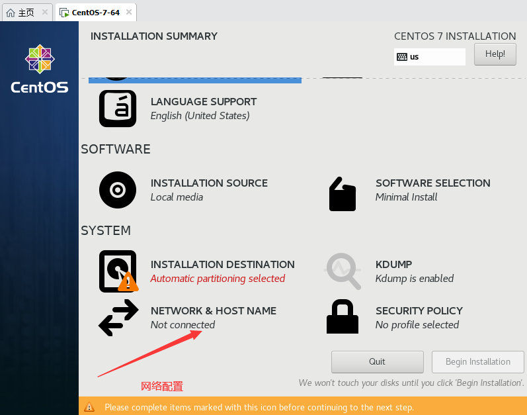Open the Kdump magnifier icon
The height and width of the screenshot is (415, 527).
coord(343,271)
